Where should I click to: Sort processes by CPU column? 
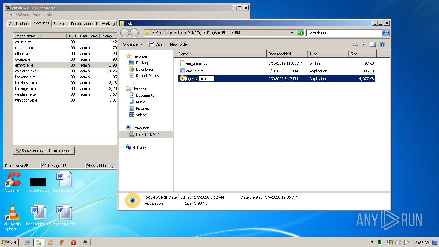(x=72, y=36)
